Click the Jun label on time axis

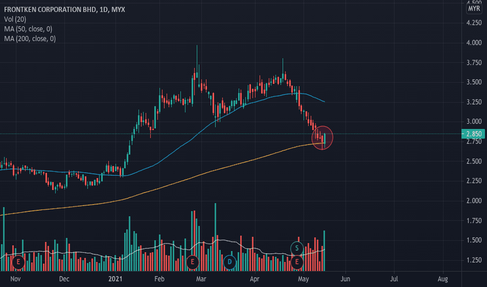[x=345, y=279]
